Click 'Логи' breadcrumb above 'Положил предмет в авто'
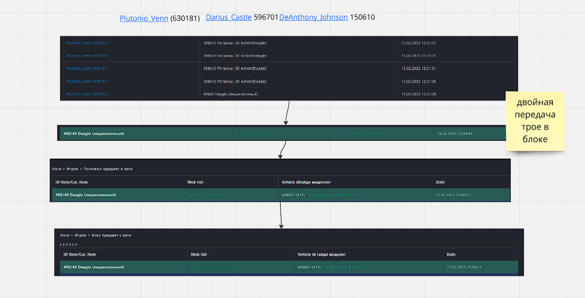The width and height of the screenshot is (585, 298). tap(56, 169)
